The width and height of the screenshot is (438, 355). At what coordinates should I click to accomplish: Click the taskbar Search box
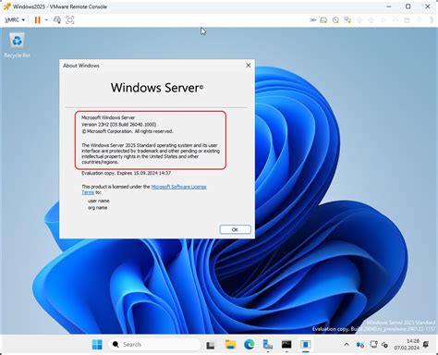pos(154,345)
